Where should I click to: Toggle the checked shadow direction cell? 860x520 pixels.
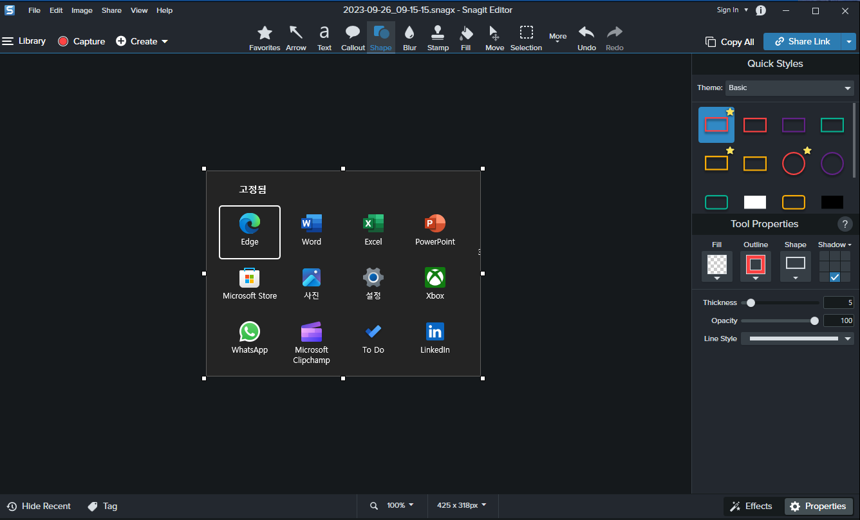coord(835,277)
